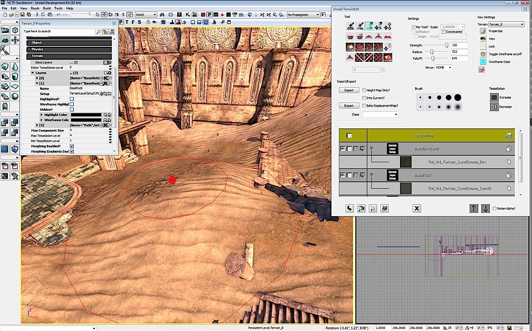Open the Class dropdown in Import/Export
Screen dimensions: 532x331
pos(380,114)
